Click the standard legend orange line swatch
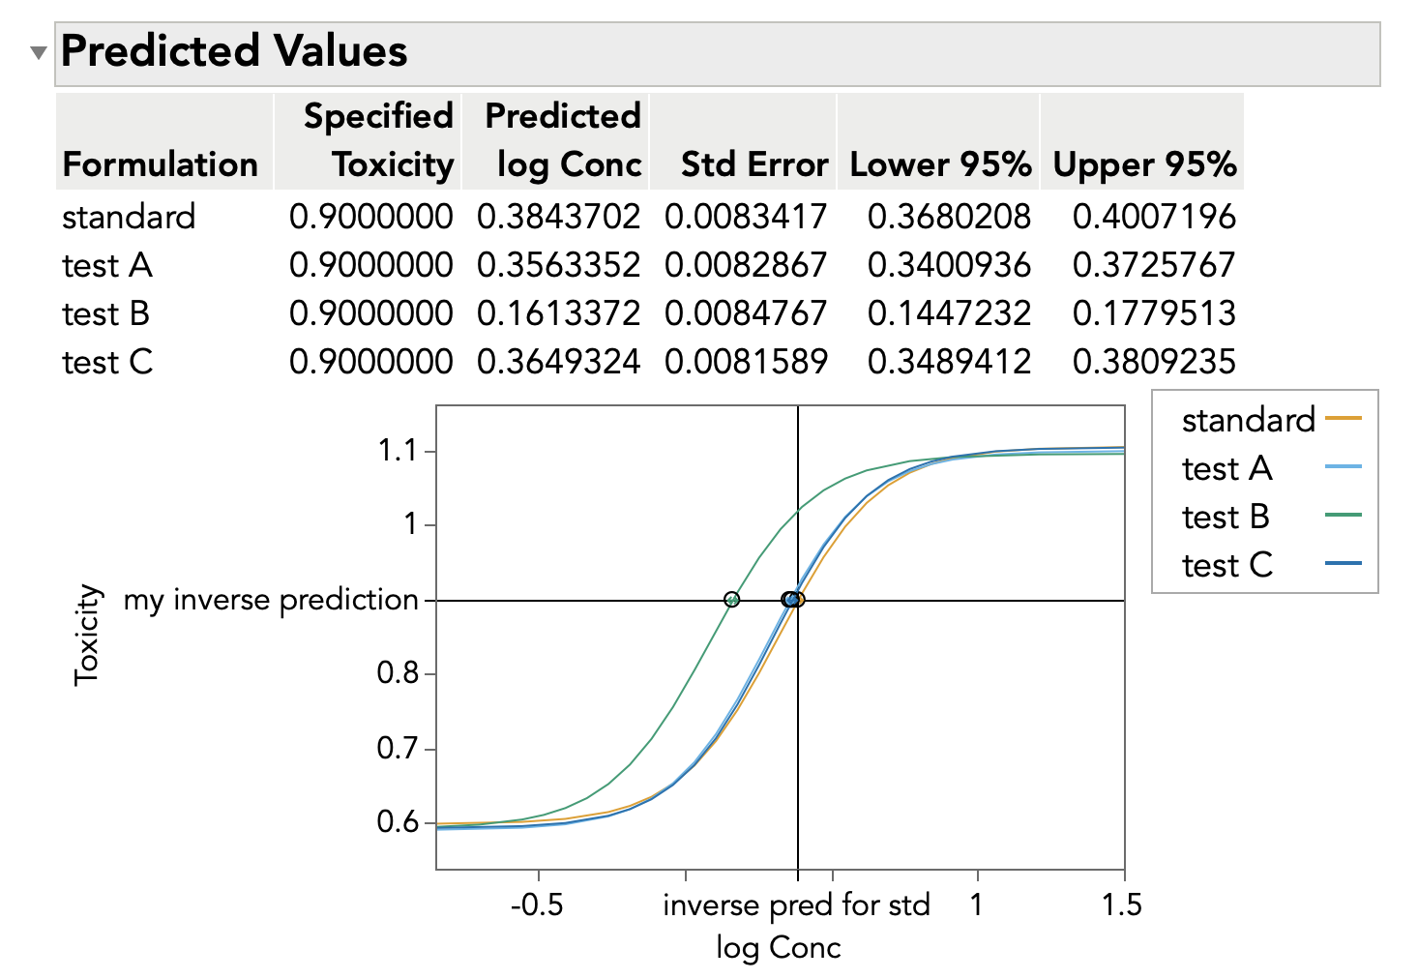Image resolution: width=1418 pixels, height=979 pixels. coord(1343,419)
